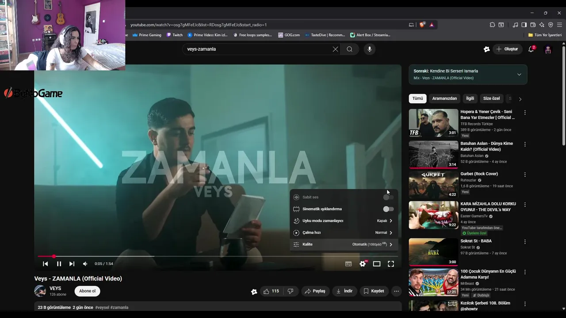This screenshot has height=318, width=566.
Task: Open Gurbet (Rock Cover) thumbnail
Action: tap(433, 185)
